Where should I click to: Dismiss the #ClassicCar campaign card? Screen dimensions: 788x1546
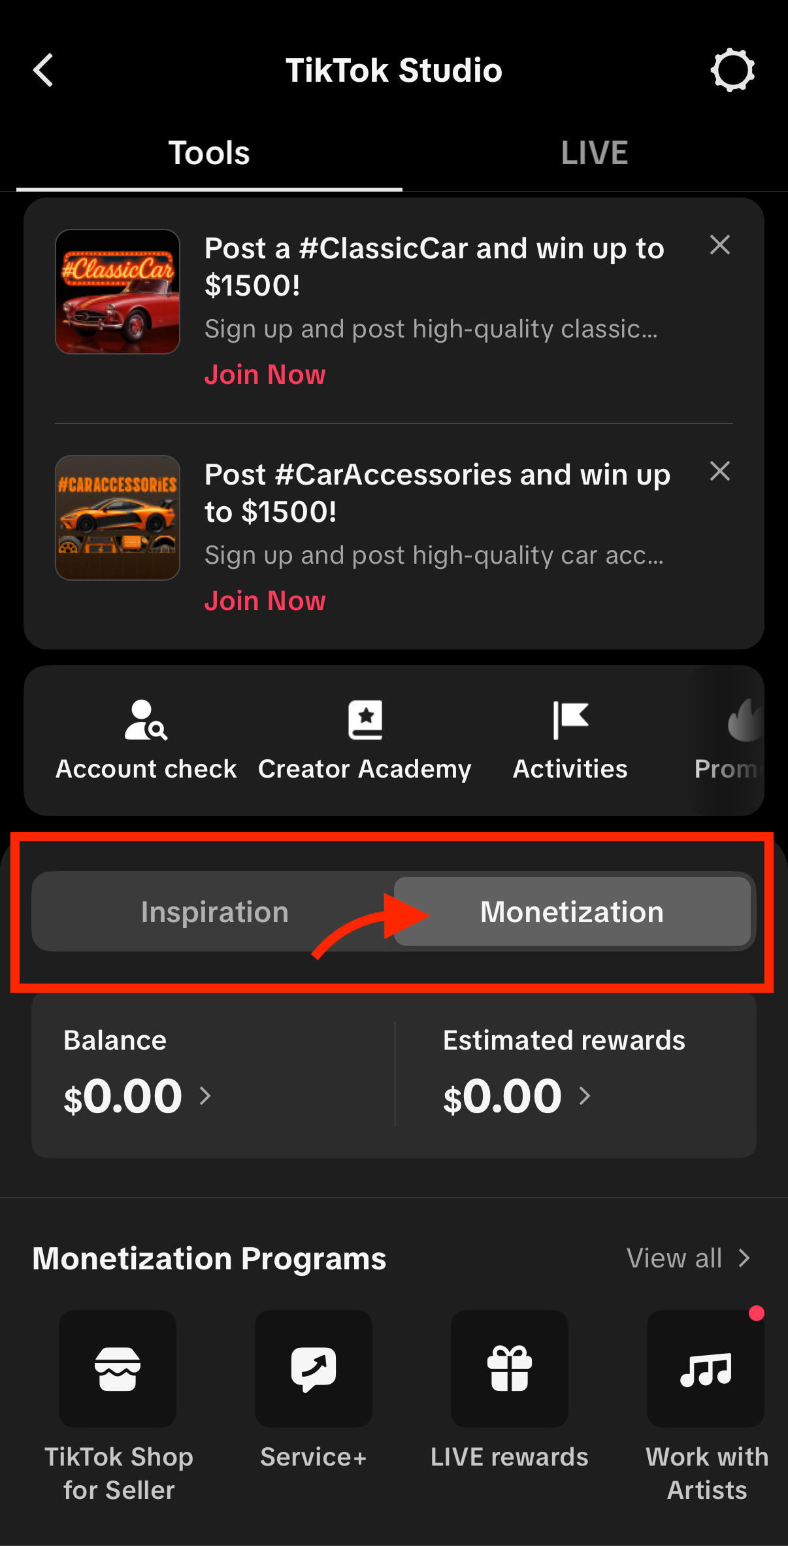point(719,245)
